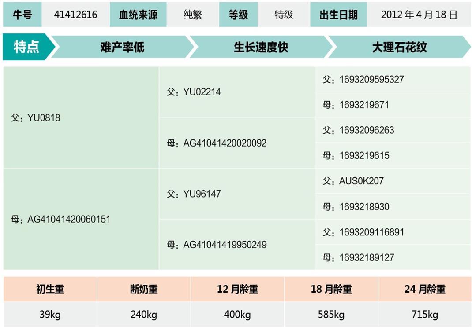Screen dimensions: 472x330
Task: Open the YU96147 pedigree cell
Action: tap(194, 194)
